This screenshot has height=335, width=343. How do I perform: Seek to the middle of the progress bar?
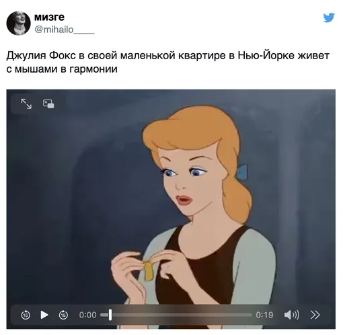176,315
